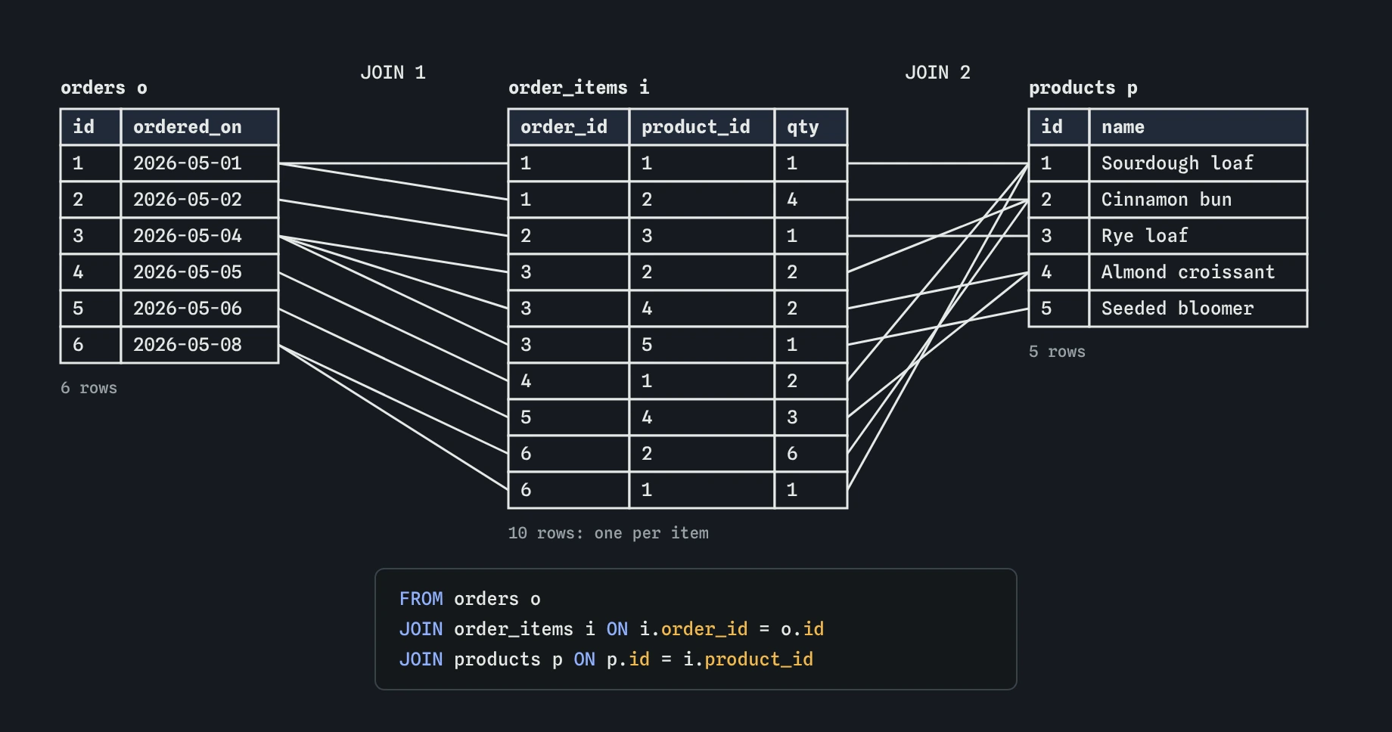Click the "order_id" column header

pos(569,127)
